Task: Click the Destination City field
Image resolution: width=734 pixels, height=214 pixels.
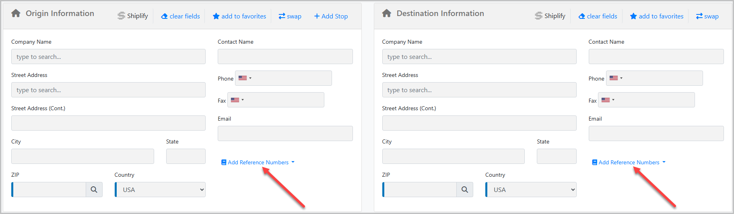Action: pos(454,156)
